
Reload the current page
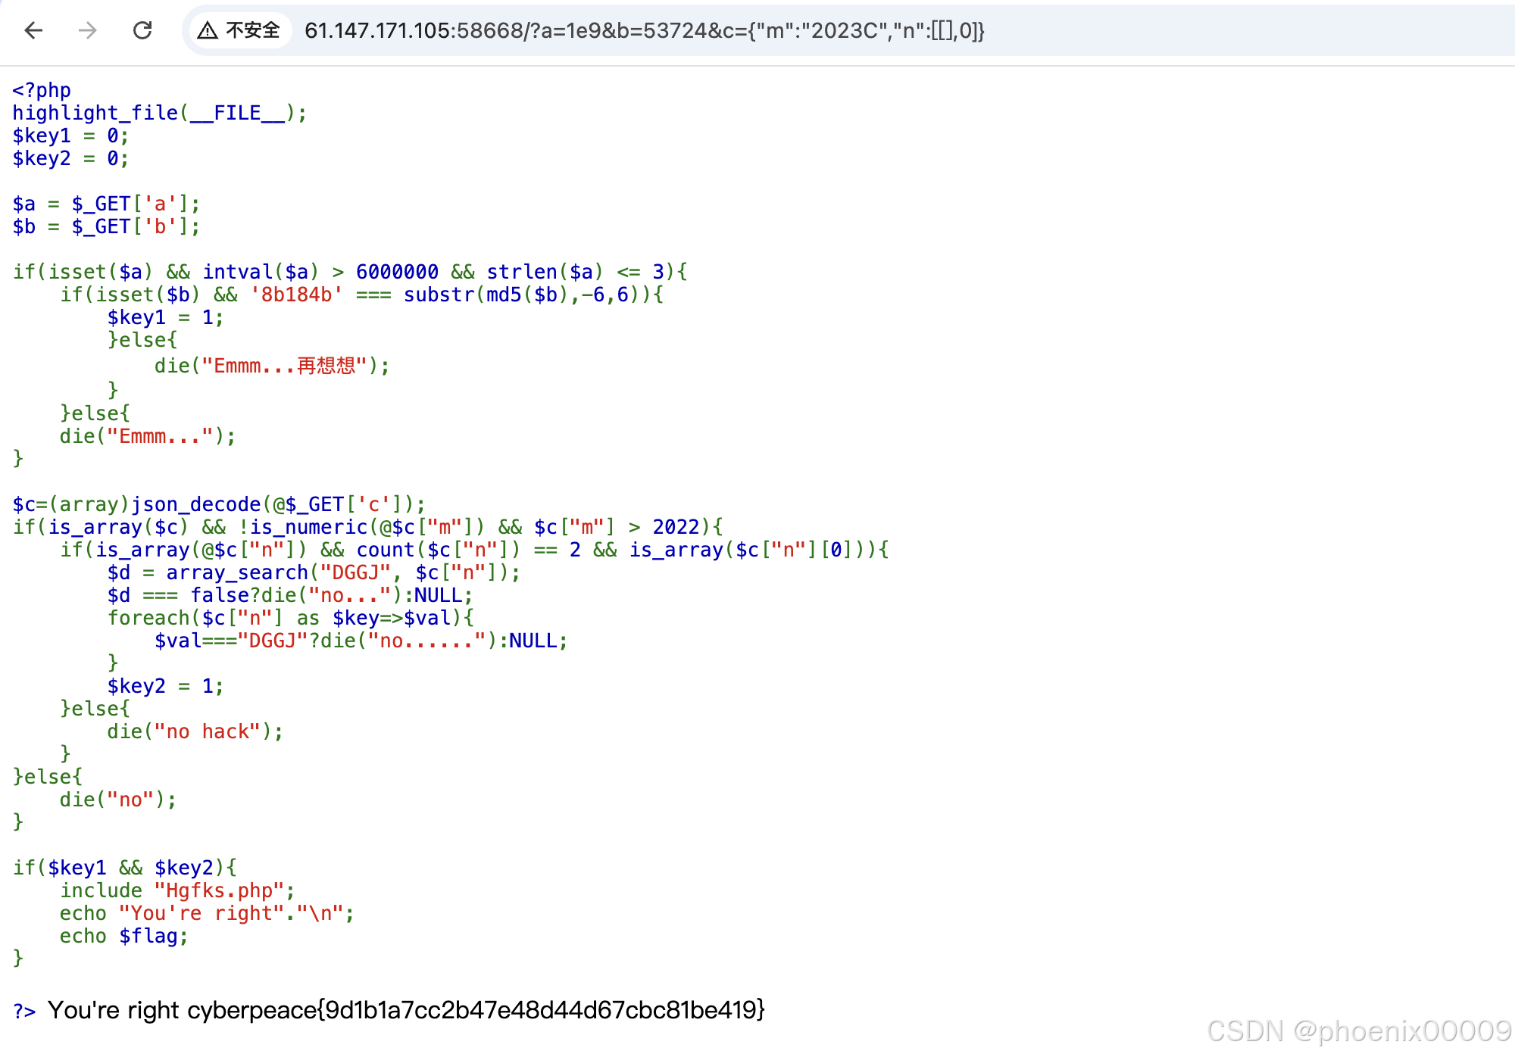142,30
